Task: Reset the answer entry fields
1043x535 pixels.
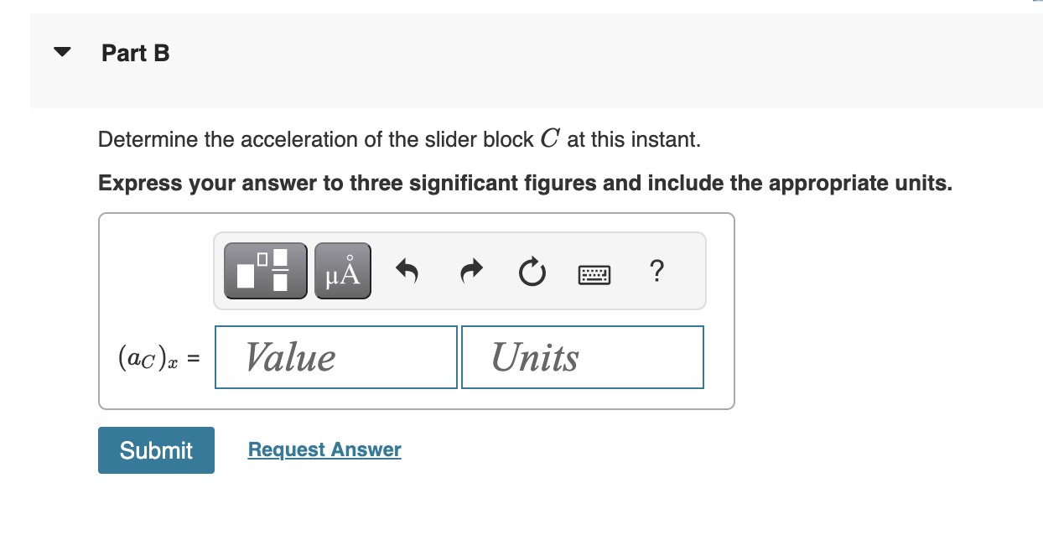Action: [x=532, y=270]
